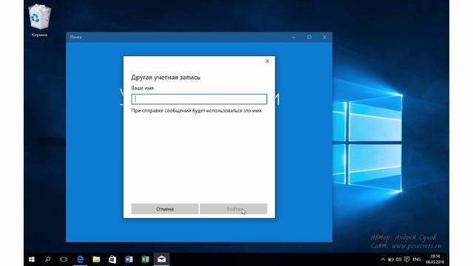Screen dimensions: 473x266
Task: Click the Mail app taskbar icon
Action: (x=161, y=259)
